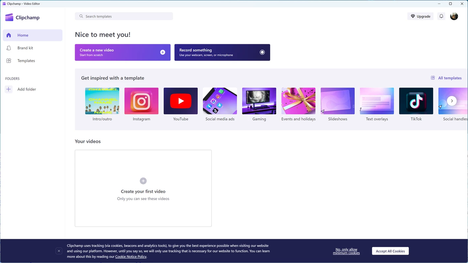Screen dimensions: 468x263
Task: Expand more templates with the right chevron
Action: [x=452, y=100]
